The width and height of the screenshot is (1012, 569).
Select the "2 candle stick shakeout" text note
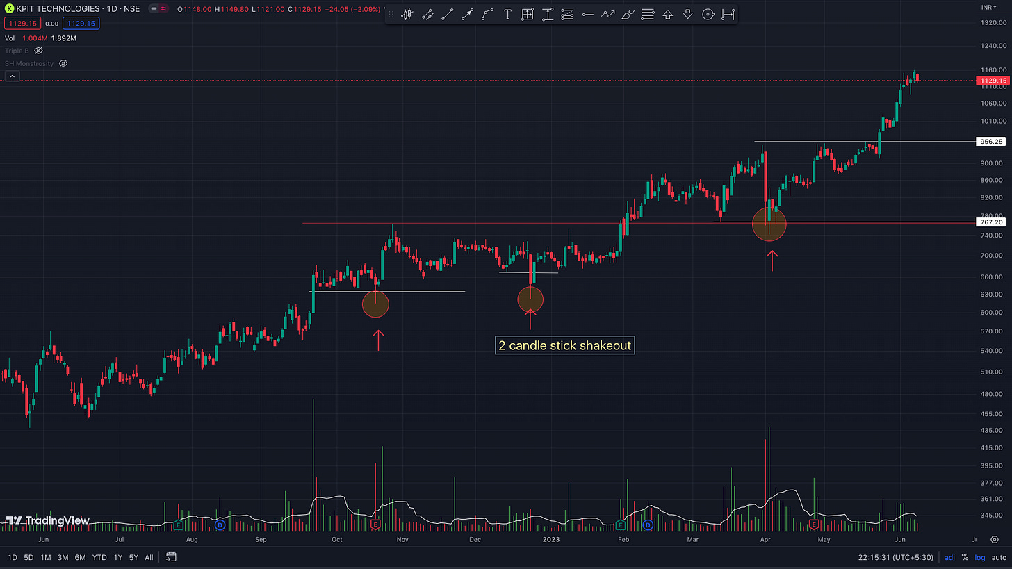pyautogui.click(x=564, y=345)
